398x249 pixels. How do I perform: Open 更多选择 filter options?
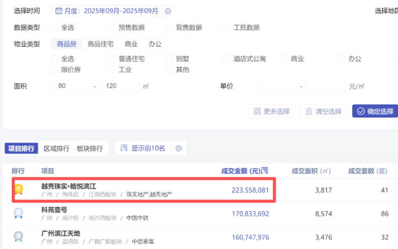(x=271, y=111)
